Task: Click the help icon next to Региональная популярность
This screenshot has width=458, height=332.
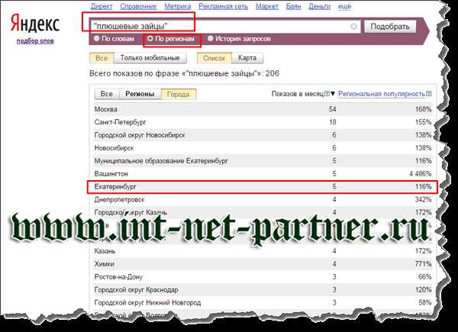Action: (428, 94)
